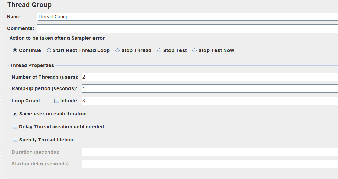Select the Stop Thread radio button
This screenshot has height=179, width=338.
click(x=117, y=50)
